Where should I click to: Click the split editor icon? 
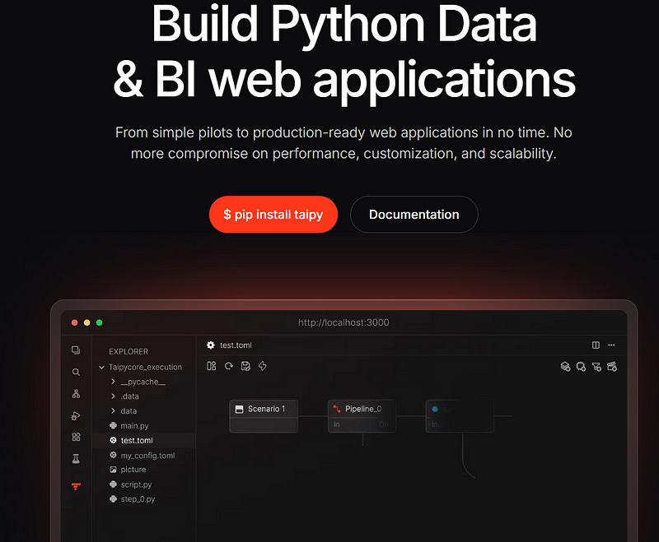596,345
